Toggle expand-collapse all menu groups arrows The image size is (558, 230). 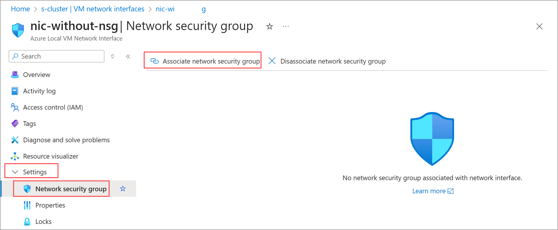pyautogui.click(x=112, y=56)
